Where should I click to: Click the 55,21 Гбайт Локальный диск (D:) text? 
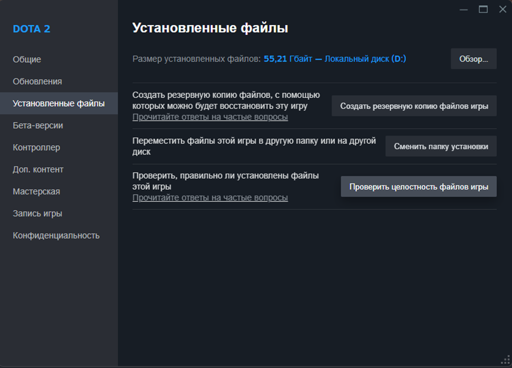point(335,59)
